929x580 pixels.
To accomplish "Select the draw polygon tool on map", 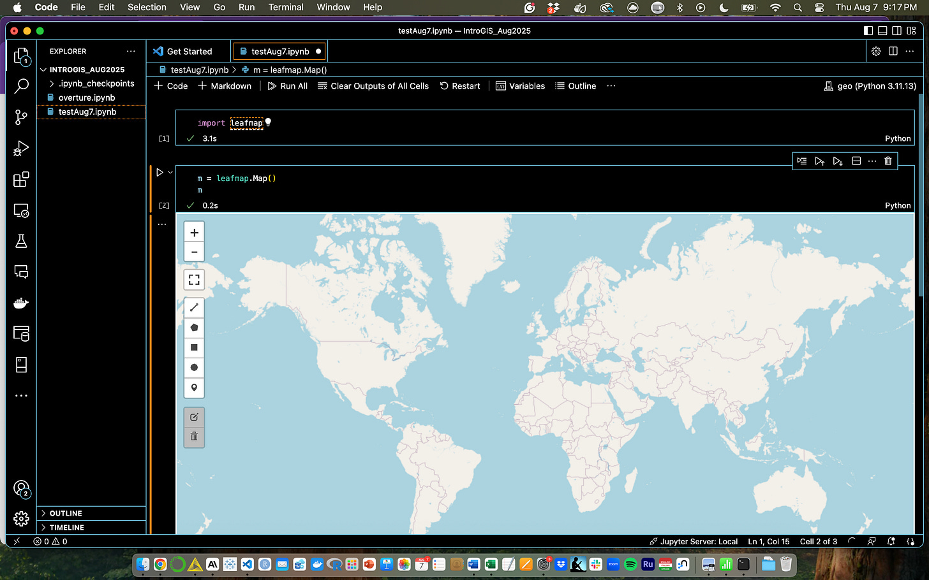I will (194, 328).
